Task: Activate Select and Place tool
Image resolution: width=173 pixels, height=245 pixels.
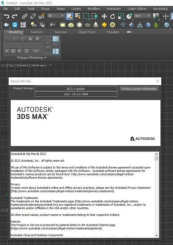Action: click(129, 16)
